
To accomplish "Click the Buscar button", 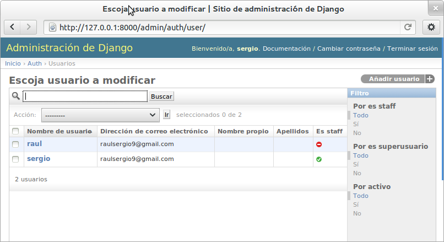I will coord(161,96).
